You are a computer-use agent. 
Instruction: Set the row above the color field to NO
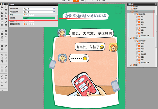[31, 15]
